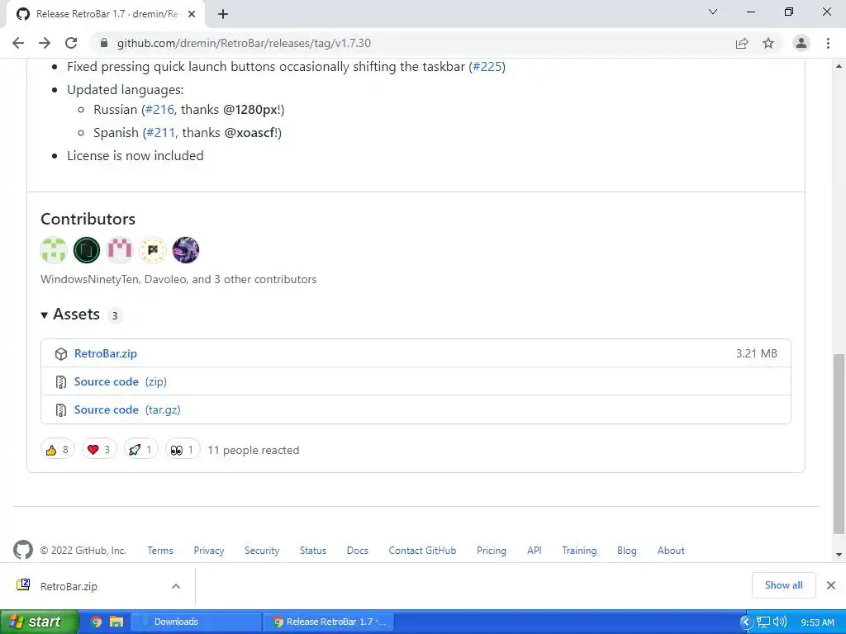Open the Blog footer link

(627, 551)
